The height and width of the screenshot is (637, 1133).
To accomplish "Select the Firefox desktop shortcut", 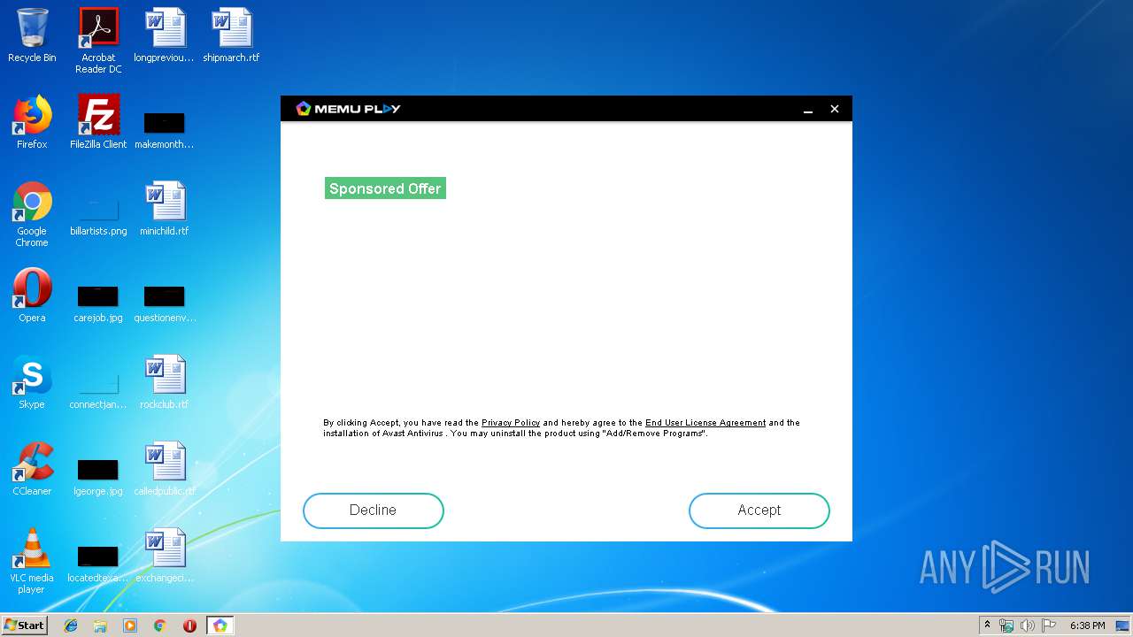I will pyautogui.click(x=32, y=122).
